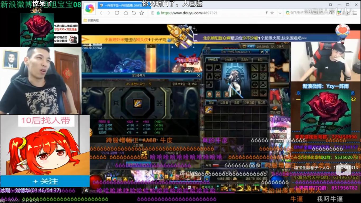
Task: Select the 휘장 emblem tab
Action: coord(260,60)
